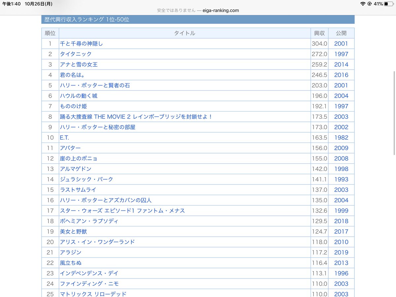This screenshot has width=396, height=297.
Task: Open ハリー・ポッターとアズカバンの囚人 link
Action: point(106,200)
